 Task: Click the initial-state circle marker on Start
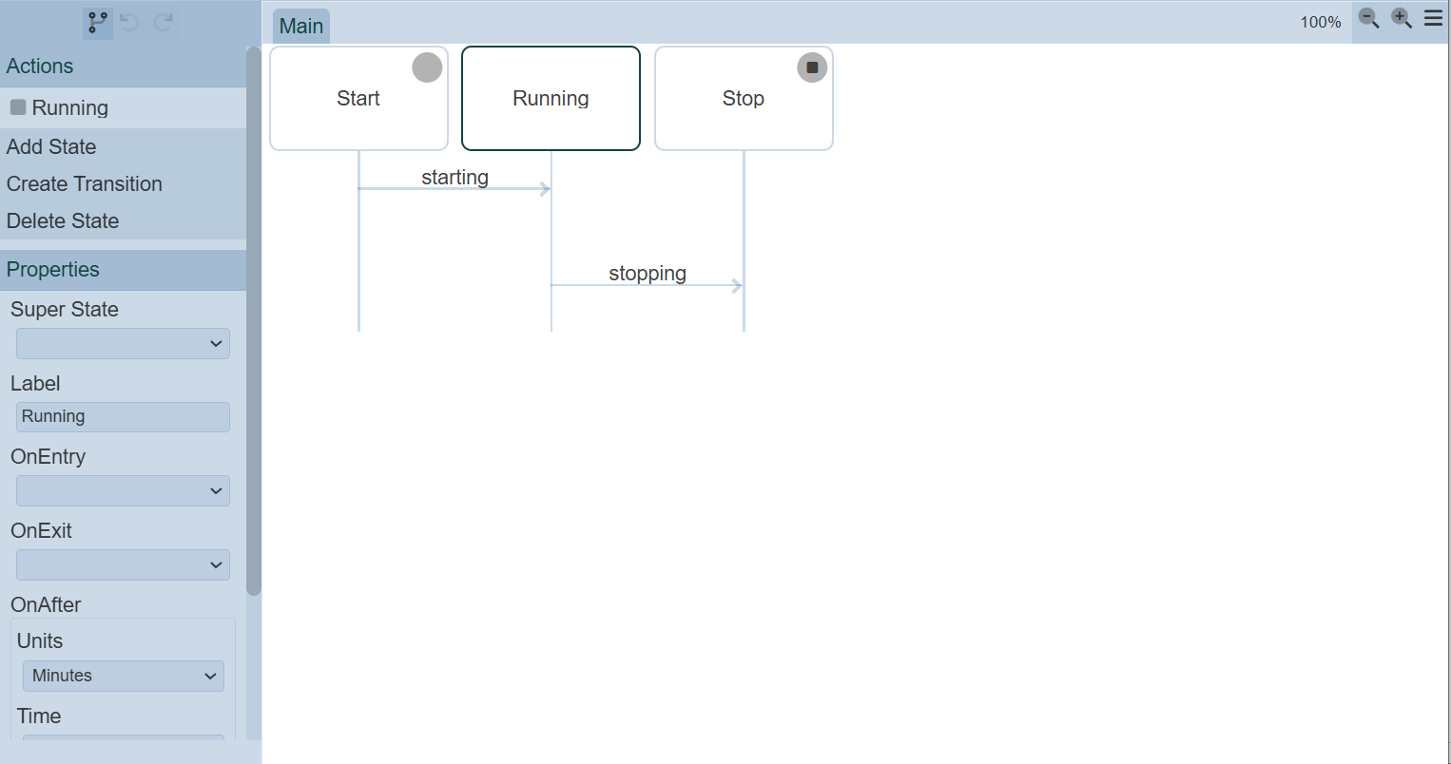point(427,67)
